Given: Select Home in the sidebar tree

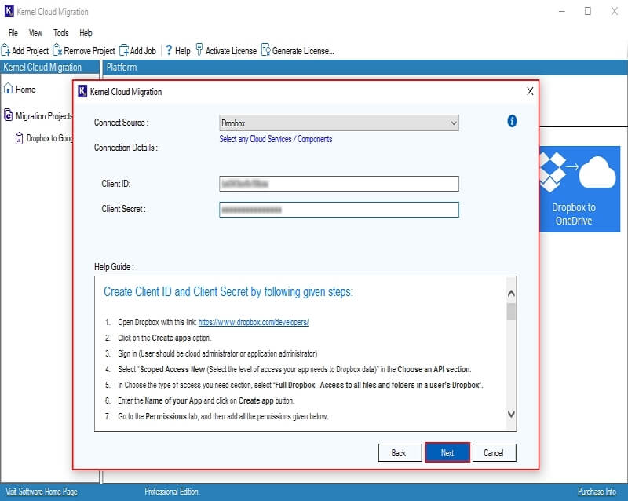Looking at the screenshot, I should click(x=26, y=90).
